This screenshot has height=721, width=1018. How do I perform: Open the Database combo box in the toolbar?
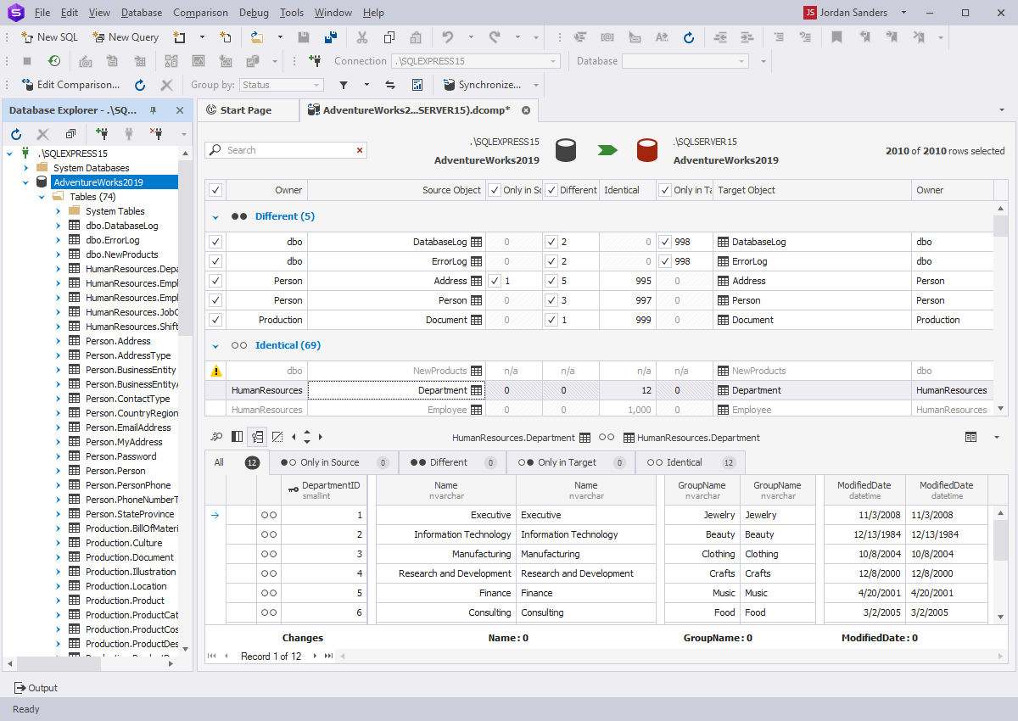685,61
